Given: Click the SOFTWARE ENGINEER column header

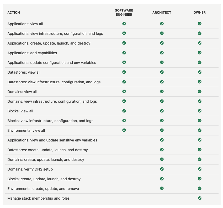Looking at the screenshot, I should [x=124, y=13].
